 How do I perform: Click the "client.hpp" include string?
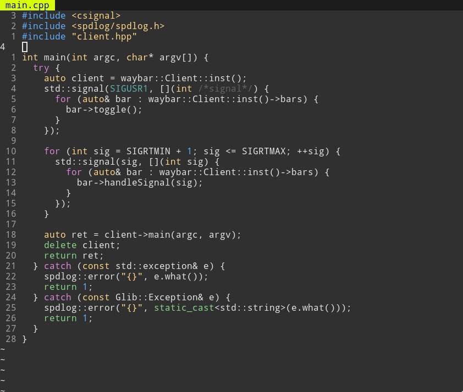click(104, 37)
